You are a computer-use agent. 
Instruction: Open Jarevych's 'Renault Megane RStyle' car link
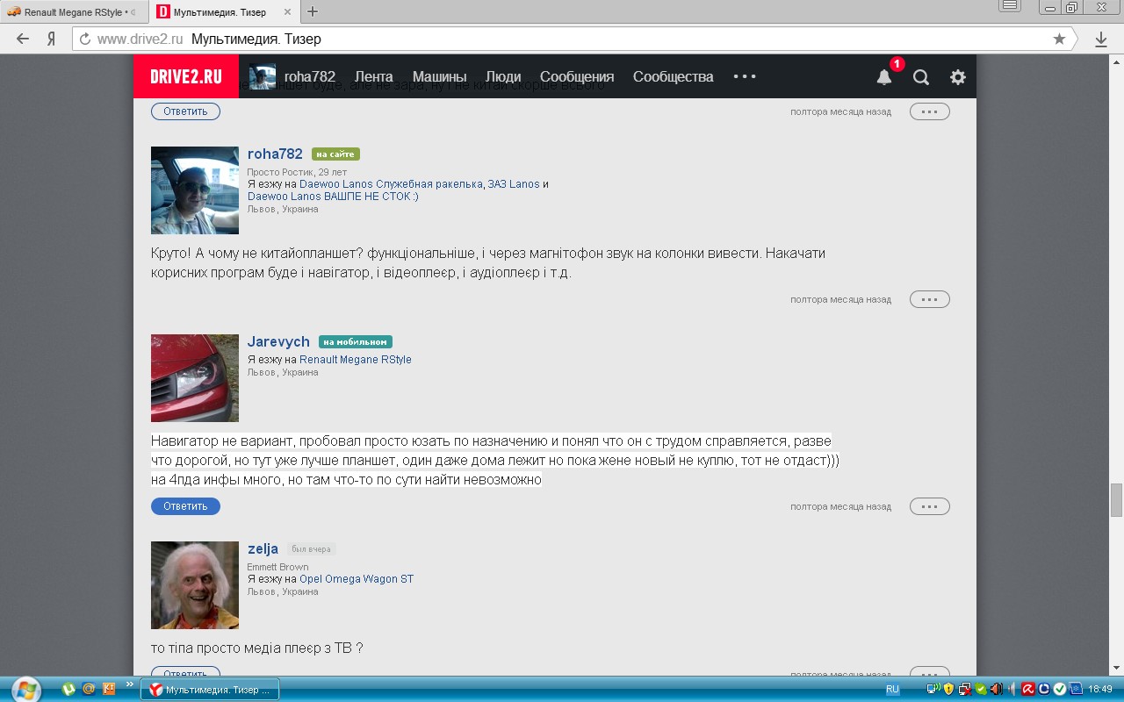[x=355, y=360]
